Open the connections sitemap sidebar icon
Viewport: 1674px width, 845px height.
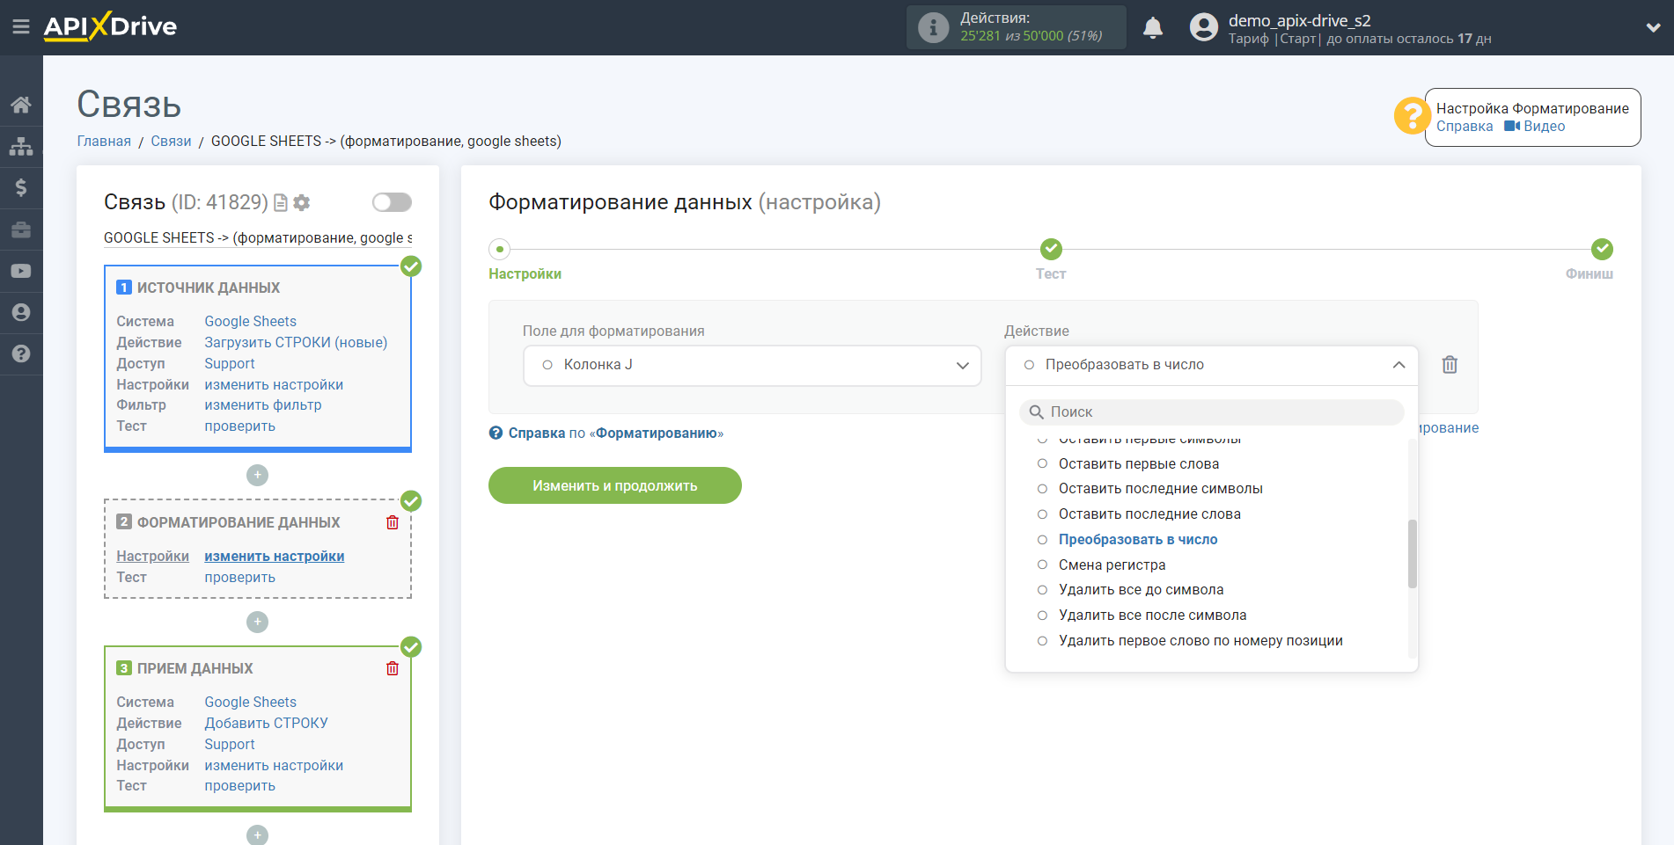pyautogui.click(x=21, y=146)
